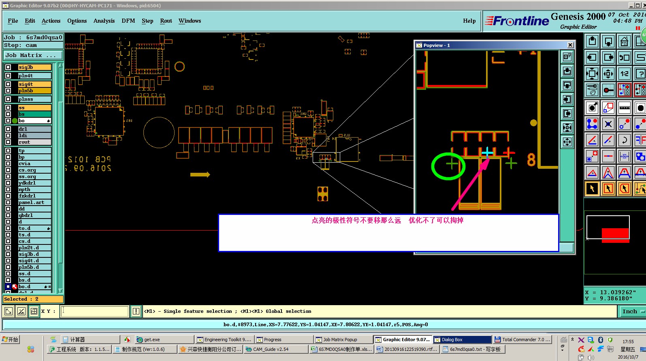Open the DFM menu
The height and width of the screenshot is (361, 646).
[x=128, y=21]
